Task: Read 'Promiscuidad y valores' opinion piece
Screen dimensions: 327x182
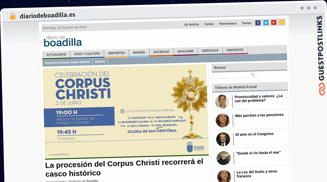Action: click(259, 98)
